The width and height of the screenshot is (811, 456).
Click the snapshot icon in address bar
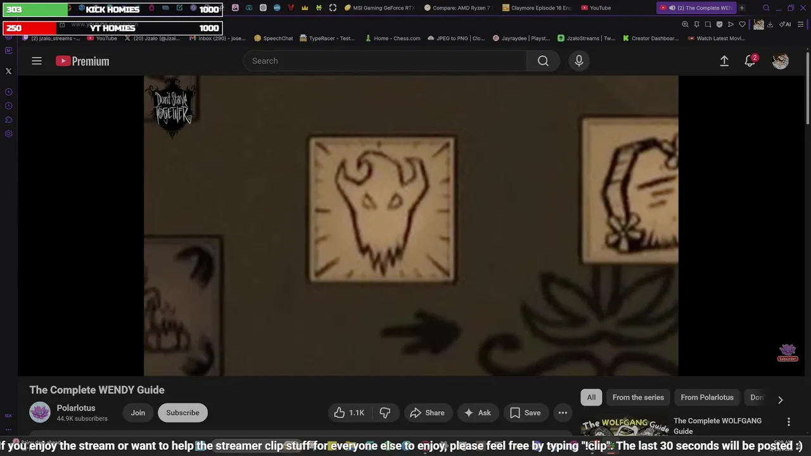(x=708, y=24)
